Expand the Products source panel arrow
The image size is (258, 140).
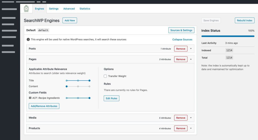tap(191, 128)
